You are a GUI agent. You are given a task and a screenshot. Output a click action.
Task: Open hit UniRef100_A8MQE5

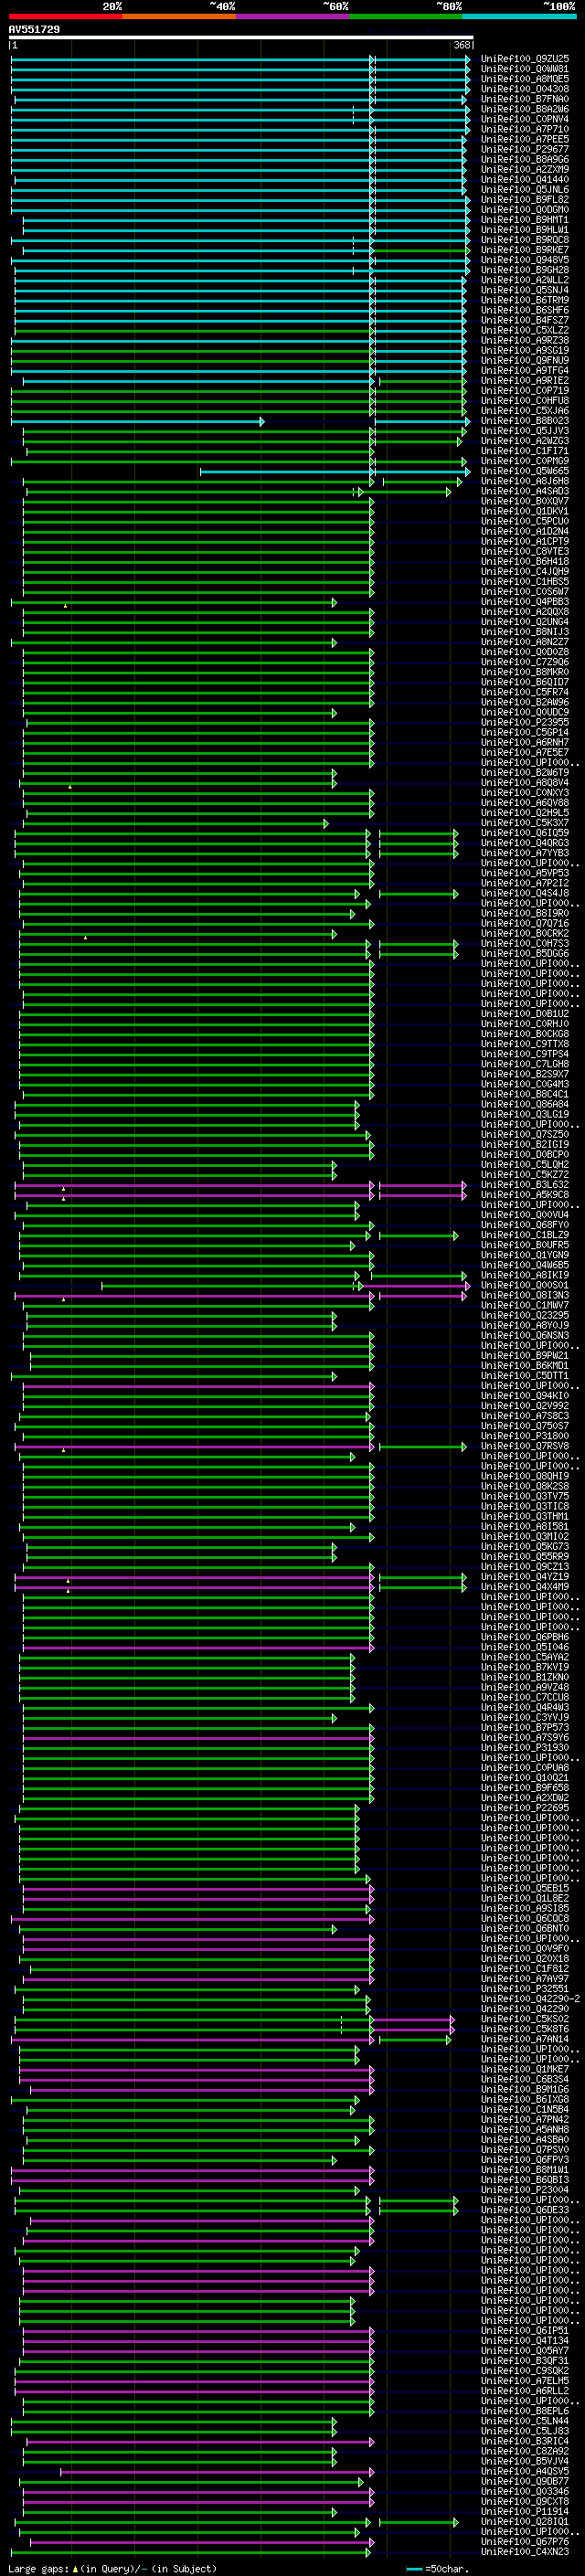pyautogui.click(x=525, y=79)
